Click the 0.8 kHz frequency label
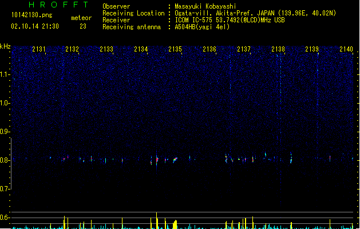Image resolution: width=360 pixels, height=229 pixels. tap(5, 160)
